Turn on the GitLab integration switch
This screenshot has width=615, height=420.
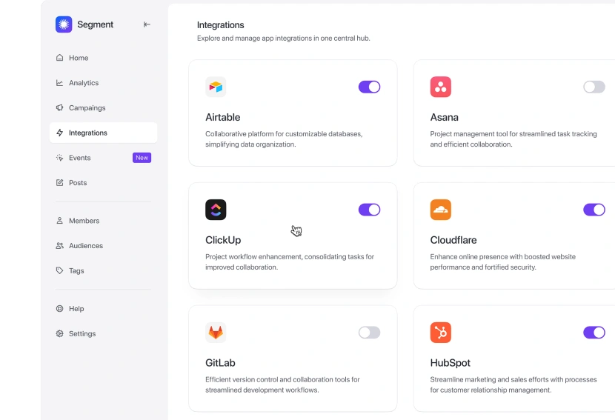(x=369, y=332)
